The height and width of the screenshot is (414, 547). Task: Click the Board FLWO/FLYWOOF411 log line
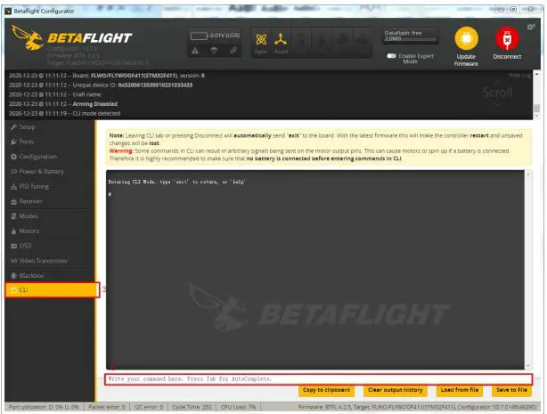point(107,76)
